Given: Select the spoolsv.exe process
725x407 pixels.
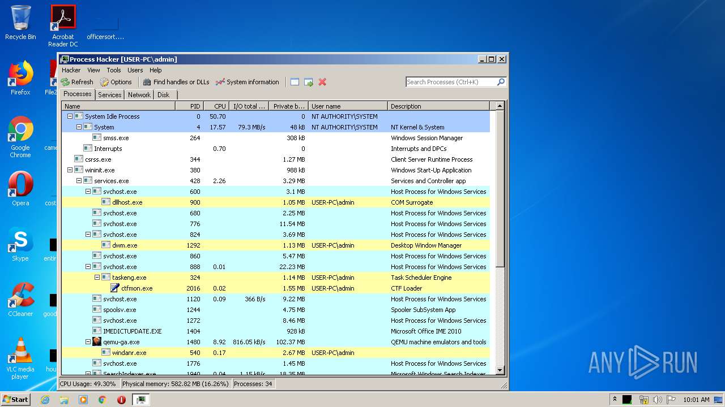Looking at the screenshot, I should 276,310.
